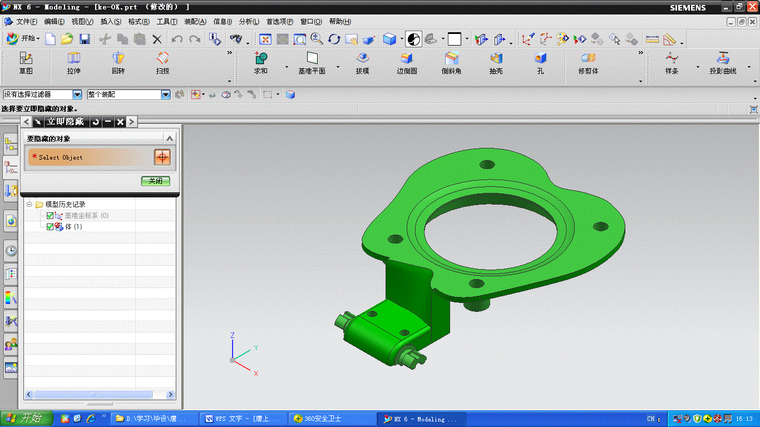The width and height of the screenshot is (760, 427).
Task: Select the 孔 hole tool
Action: [540, 63]
